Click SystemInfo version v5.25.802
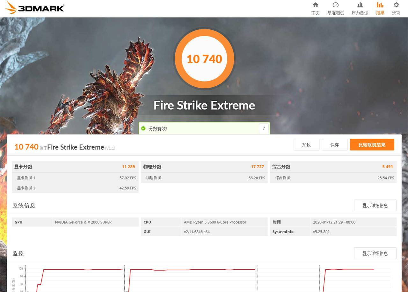The width and height of the screenshot is (408, 292). [x=321, y=232]
